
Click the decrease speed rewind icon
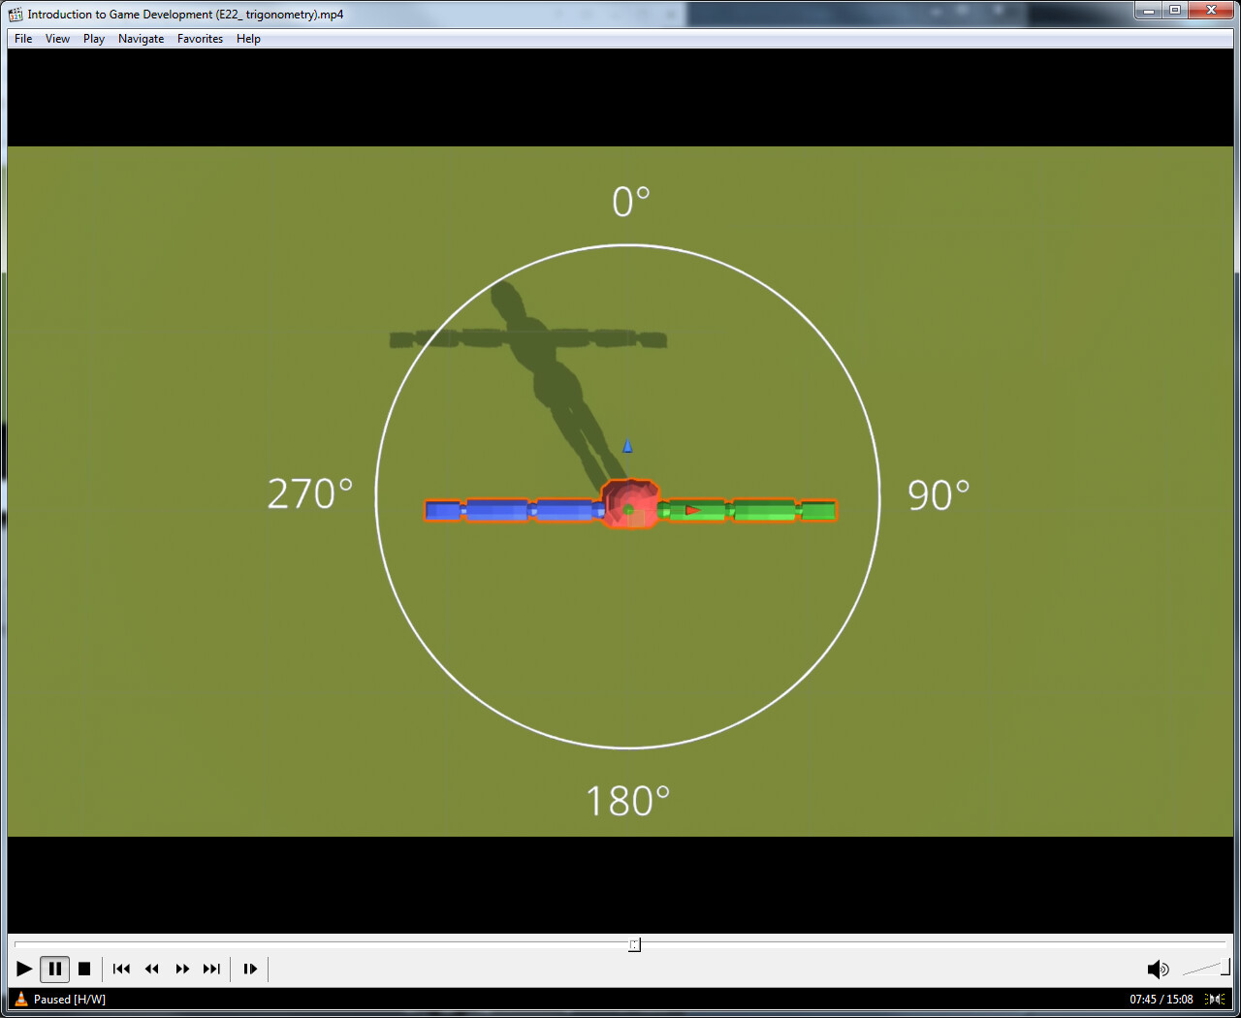(151, 969)
